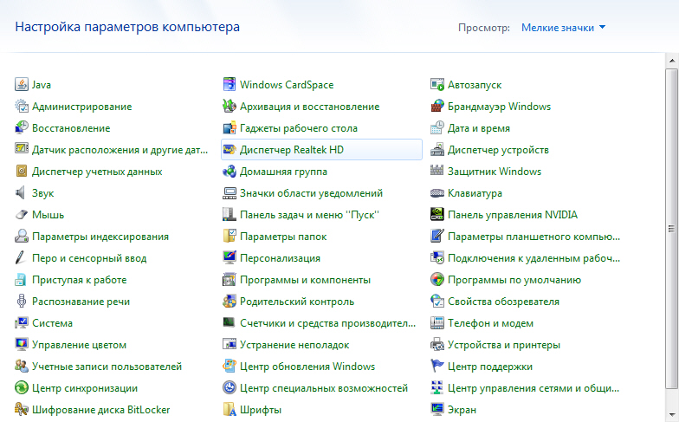This screenshot has width=679, height=422.
Task: Click the Шифрование диска BitLocker icon
Action: click(x=22, y=410)
